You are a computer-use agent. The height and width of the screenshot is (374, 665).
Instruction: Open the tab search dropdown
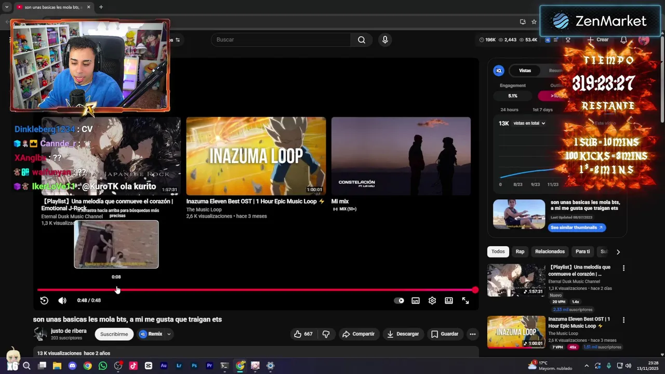pyautogui.click(x=7, y=7)
